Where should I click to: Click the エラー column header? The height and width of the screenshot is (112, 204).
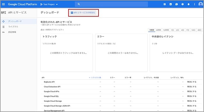click(112, 78)
